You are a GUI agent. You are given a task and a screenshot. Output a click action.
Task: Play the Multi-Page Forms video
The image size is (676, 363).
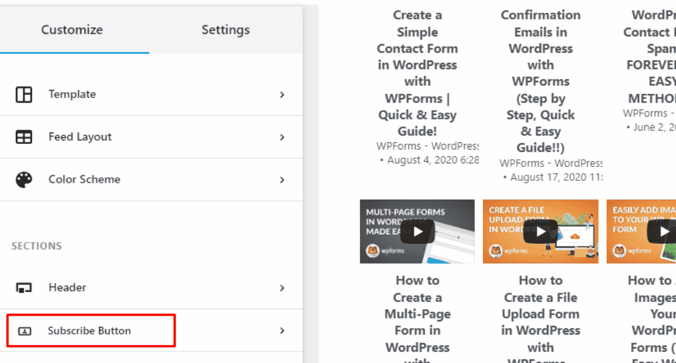click(417, 232)
